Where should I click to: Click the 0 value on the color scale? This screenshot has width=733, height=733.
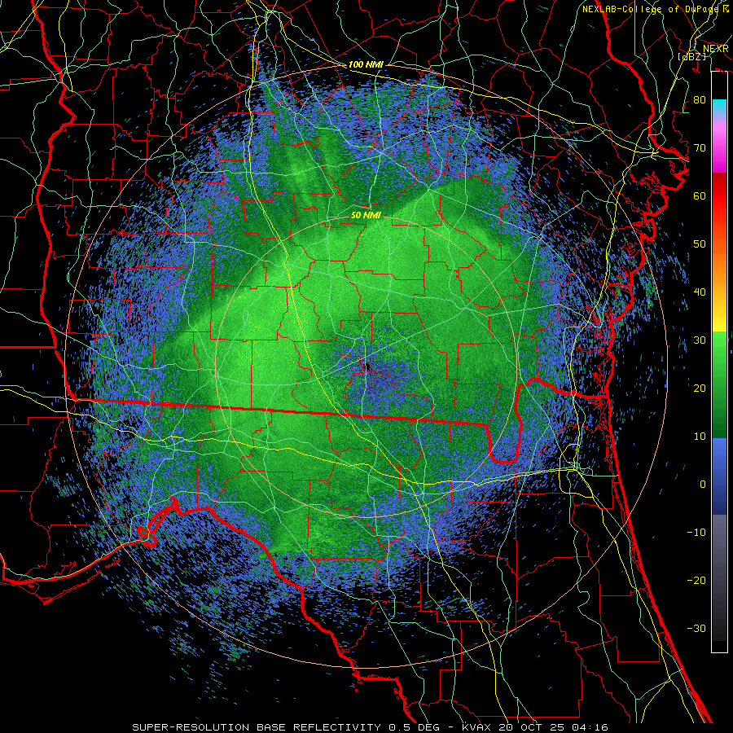pyautogui.click(x=703, y=485)
